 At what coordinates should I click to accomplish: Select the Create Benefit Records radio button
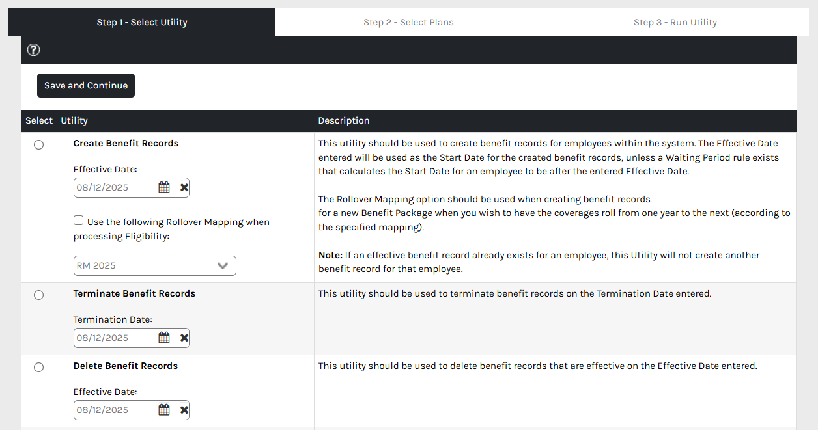pos(38,144)
